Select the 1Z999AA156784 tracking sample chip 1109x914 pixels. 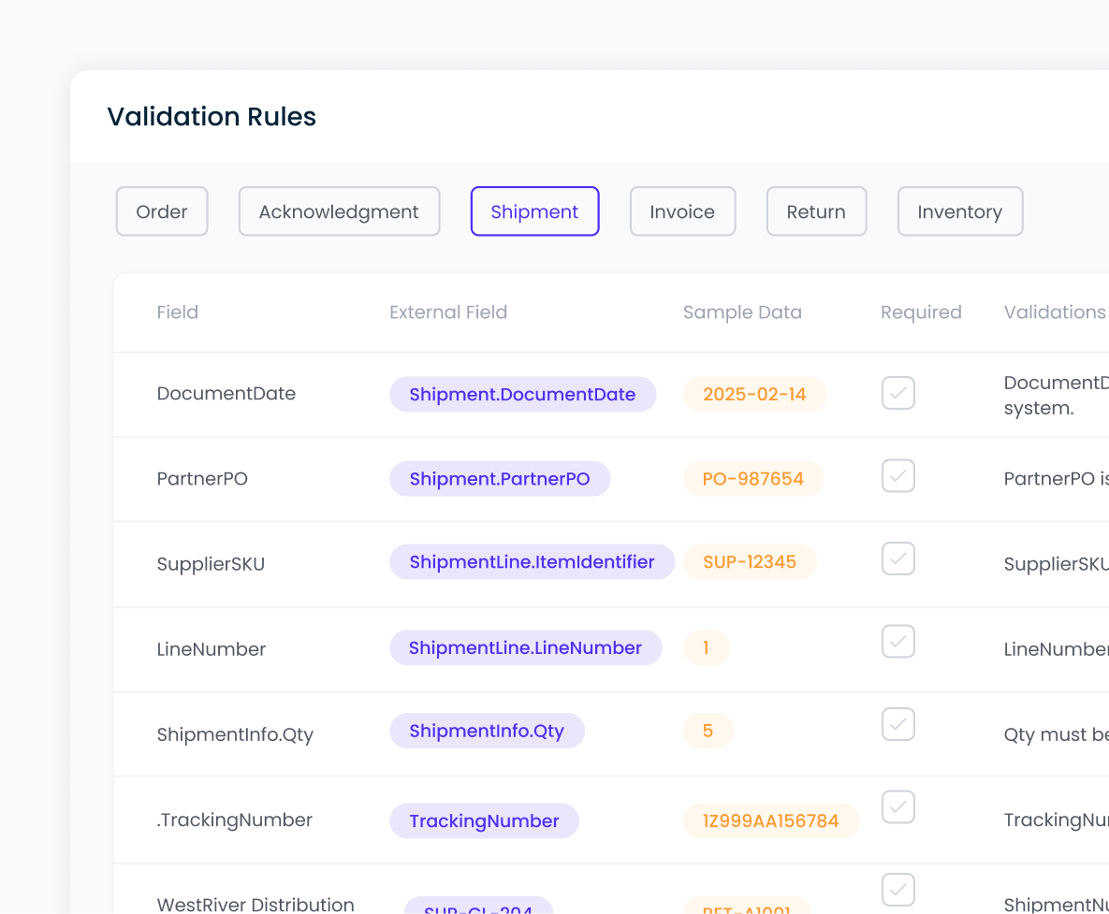[x=771, y=821]
